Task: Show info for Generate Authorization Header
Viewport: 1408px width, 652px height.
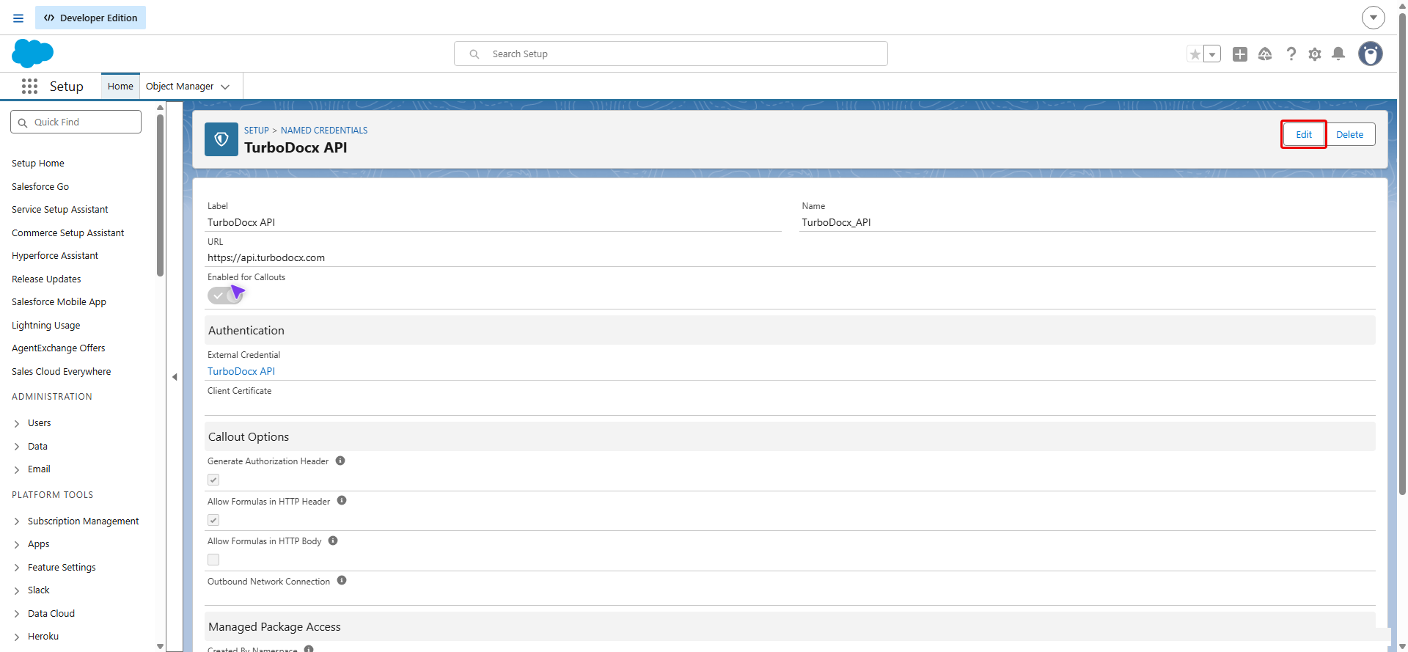Action: (x=340, y=461)
